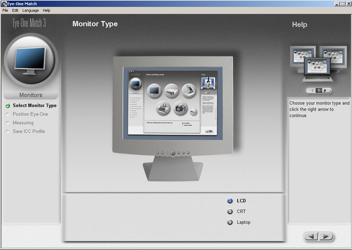Go to previous help page arrow
Viewport: 352px width, 250px height.
click(x=312, y=90)
